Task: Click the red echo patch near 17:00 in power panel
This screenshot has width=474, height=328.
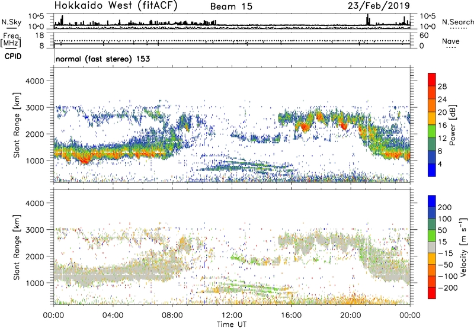Action: tap(305, 127)
